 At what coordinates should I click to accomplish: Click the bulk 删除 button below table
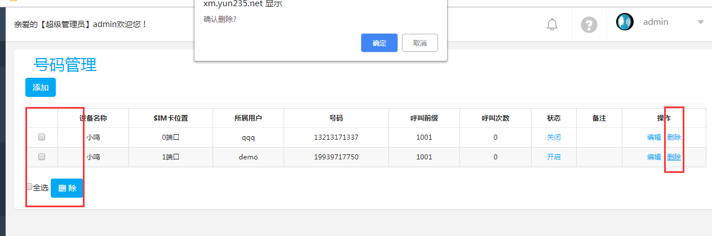click(x=67, y=188)
